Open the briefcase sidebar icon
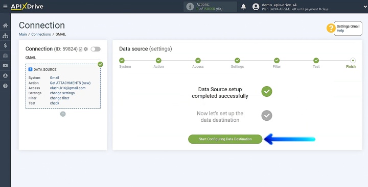This screenshot has height=187, width=368. [5, 56]
